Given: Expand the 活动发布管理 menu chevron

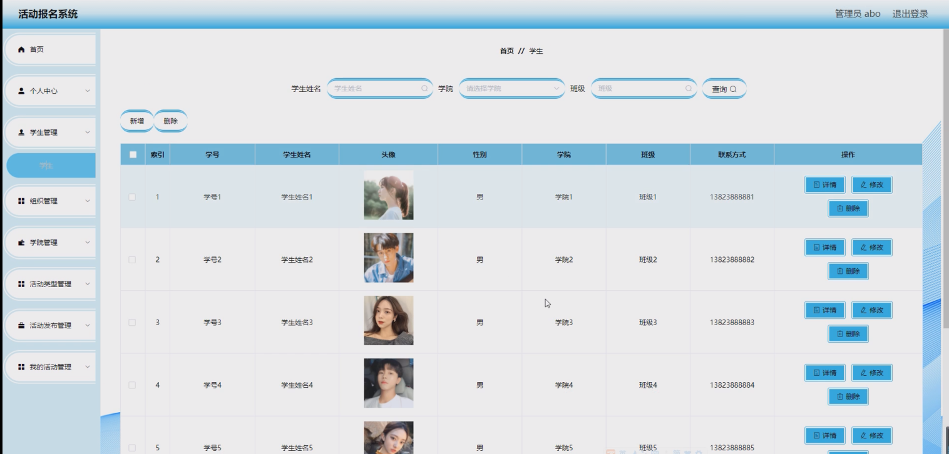Looking at the screenshot, I should coord(88,325).
